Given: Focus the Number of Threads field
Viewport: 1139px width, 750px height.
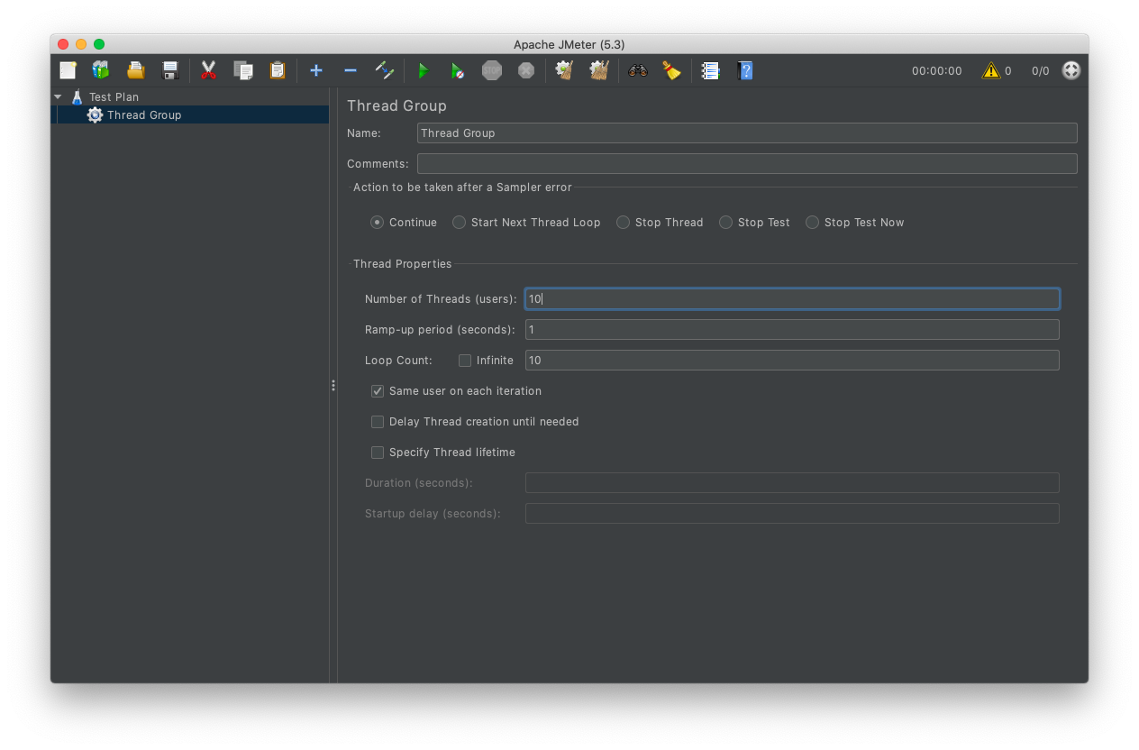Looking at the screenshot, I should (x=792, y=298).
